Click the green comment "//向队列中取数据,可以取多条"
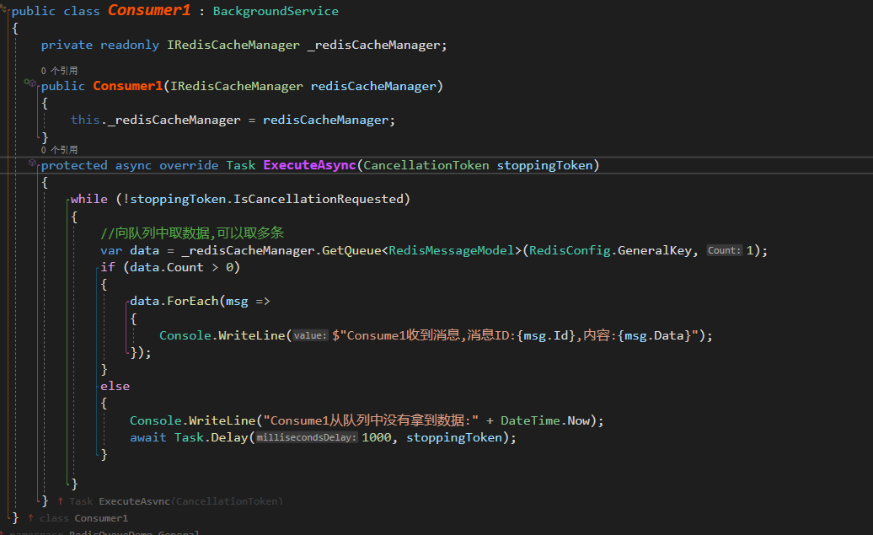Image resolution: width=873 pixels, height=535 pixels. tap(192, 233)
